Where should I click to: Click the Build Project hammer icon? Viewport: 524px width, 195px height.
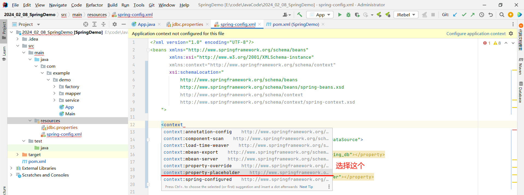pyautogui.click(x=300, y=15)
